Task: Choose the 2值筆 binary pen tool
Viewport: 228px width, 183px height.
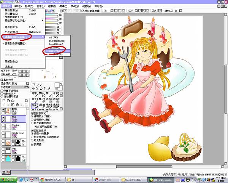Action: point(42,106)
